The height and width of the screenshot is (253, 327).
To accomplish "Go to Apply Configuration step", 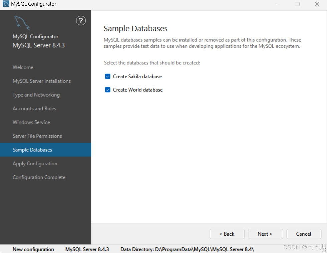I will tap(35, 164).
